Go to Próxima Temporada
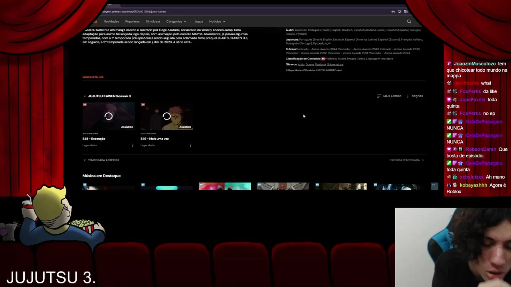This screenshot has height=287, width=511. click(x=407, y=160)
